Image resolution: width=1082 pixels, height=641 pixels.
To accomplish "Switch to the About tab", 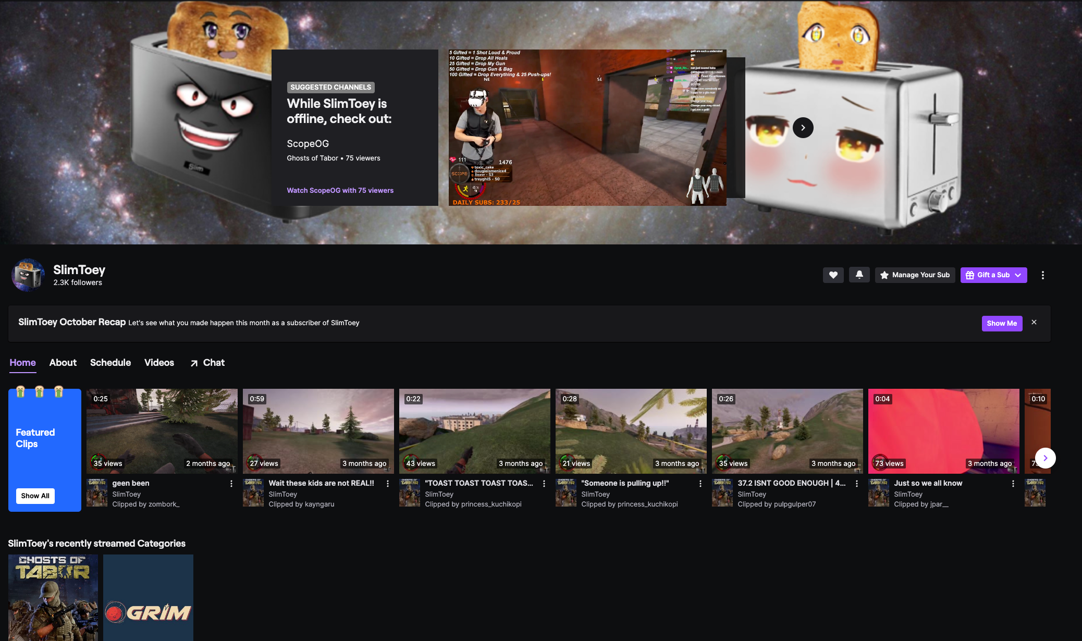I will (x=63, y=363).
